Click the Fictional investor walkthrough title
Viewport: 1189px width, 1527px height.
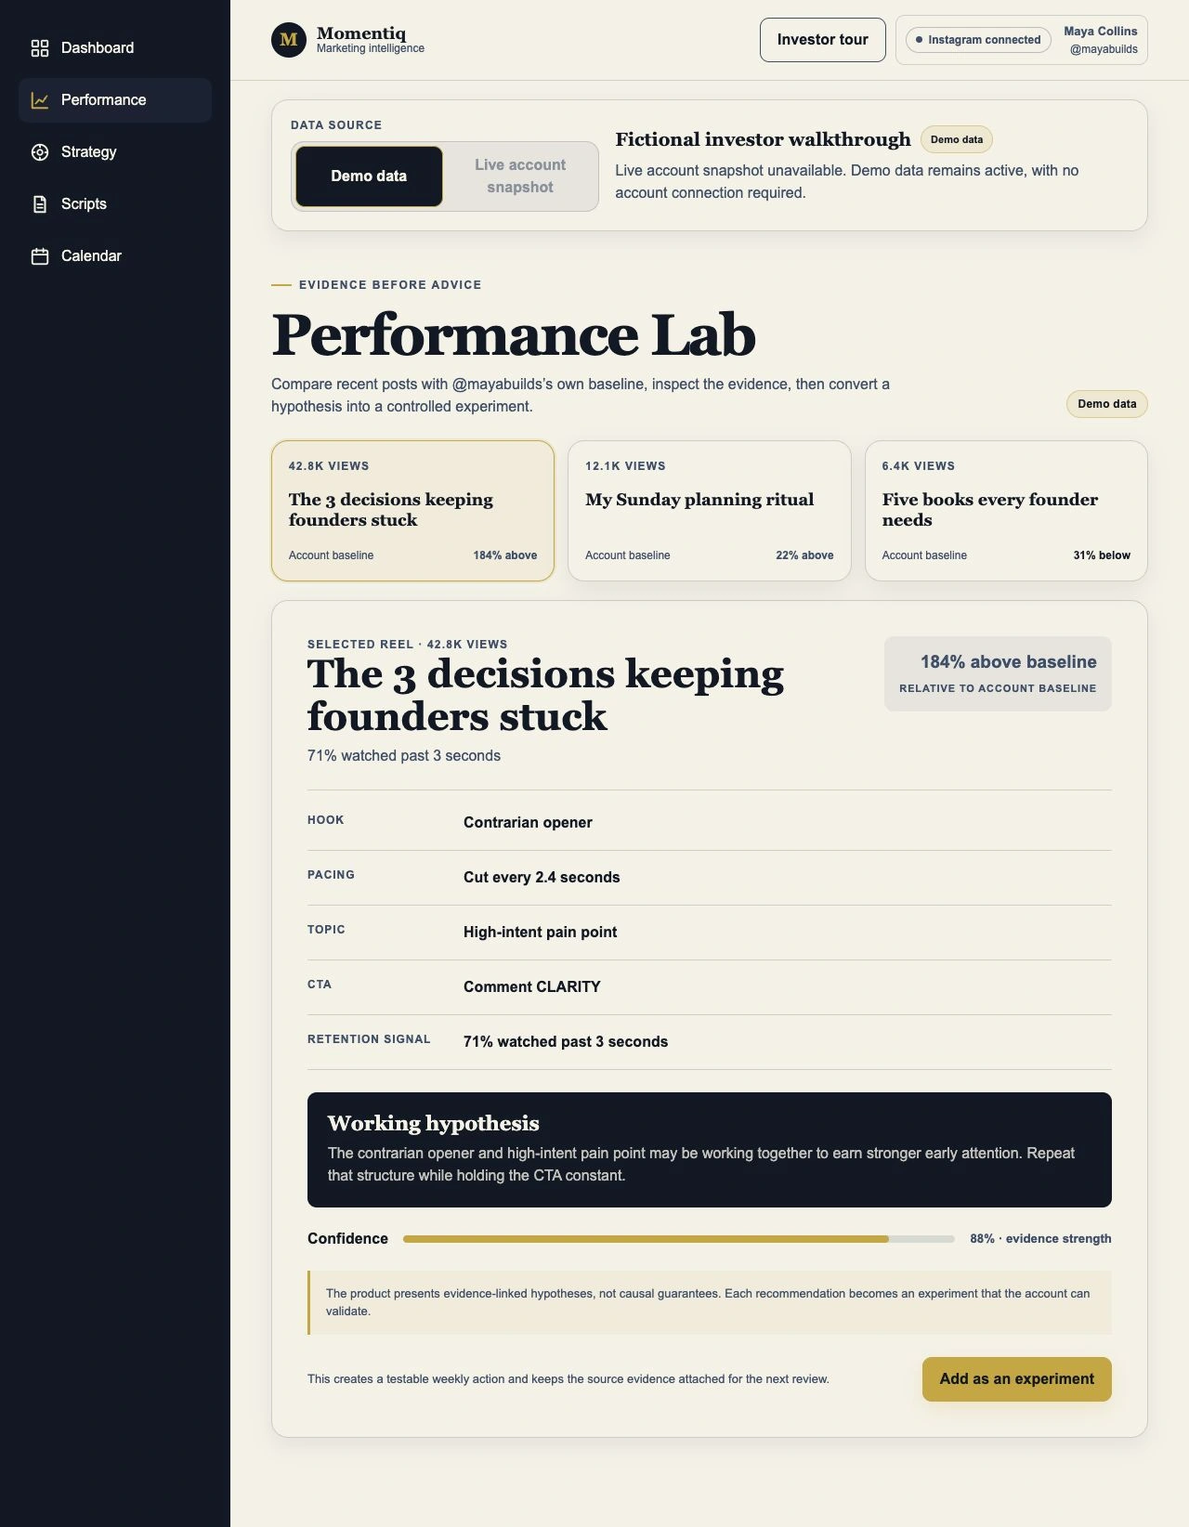[763, 139]
